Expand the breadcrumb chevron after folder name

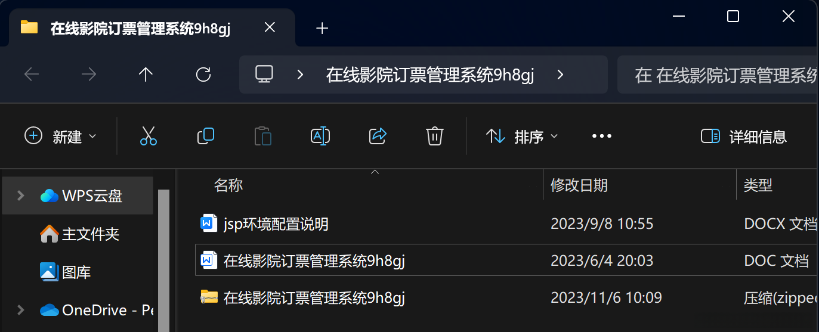tap(560, 75)
